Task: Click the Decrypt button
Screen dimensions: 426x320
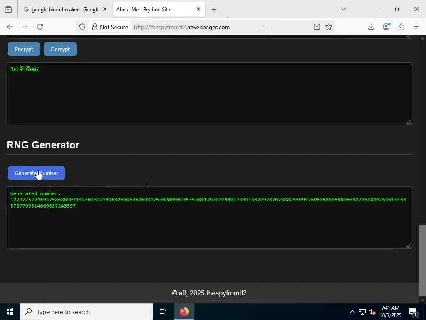Action: tap(60, 49)
